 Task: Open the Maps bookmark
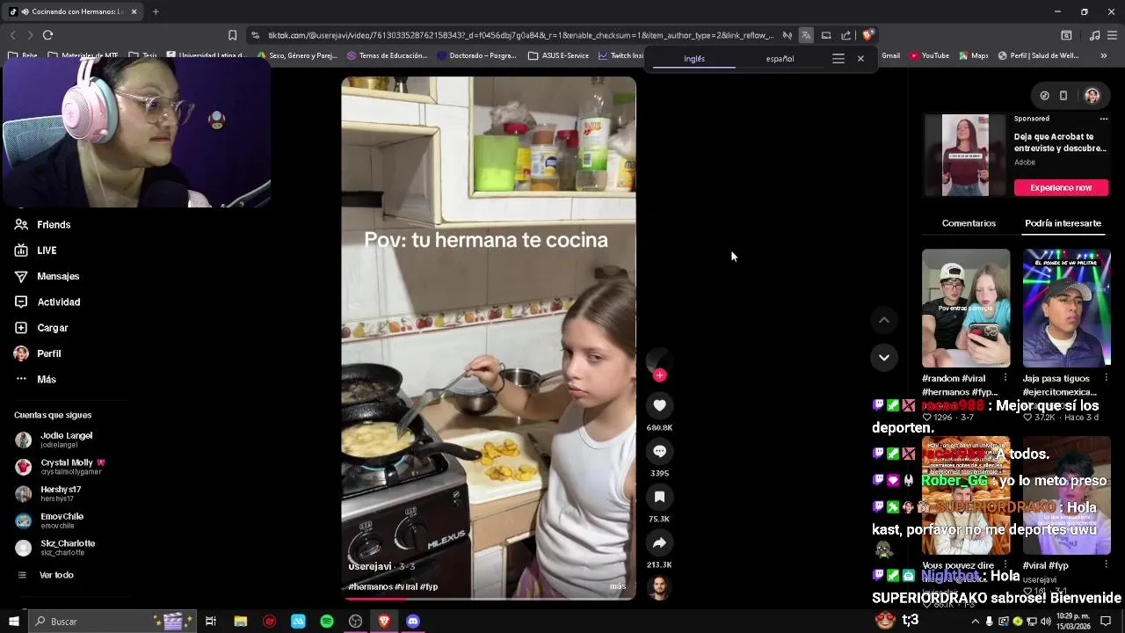point(974,55)
